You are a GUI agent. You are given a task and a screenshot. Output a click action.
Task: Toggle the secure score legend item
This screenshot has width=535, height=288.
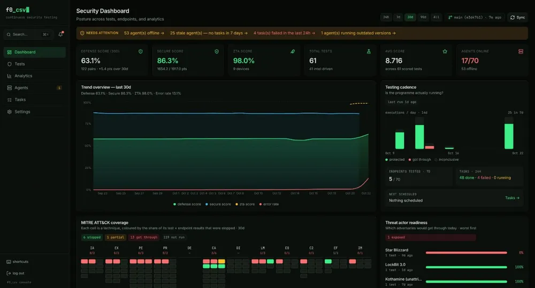click(218, 204)
